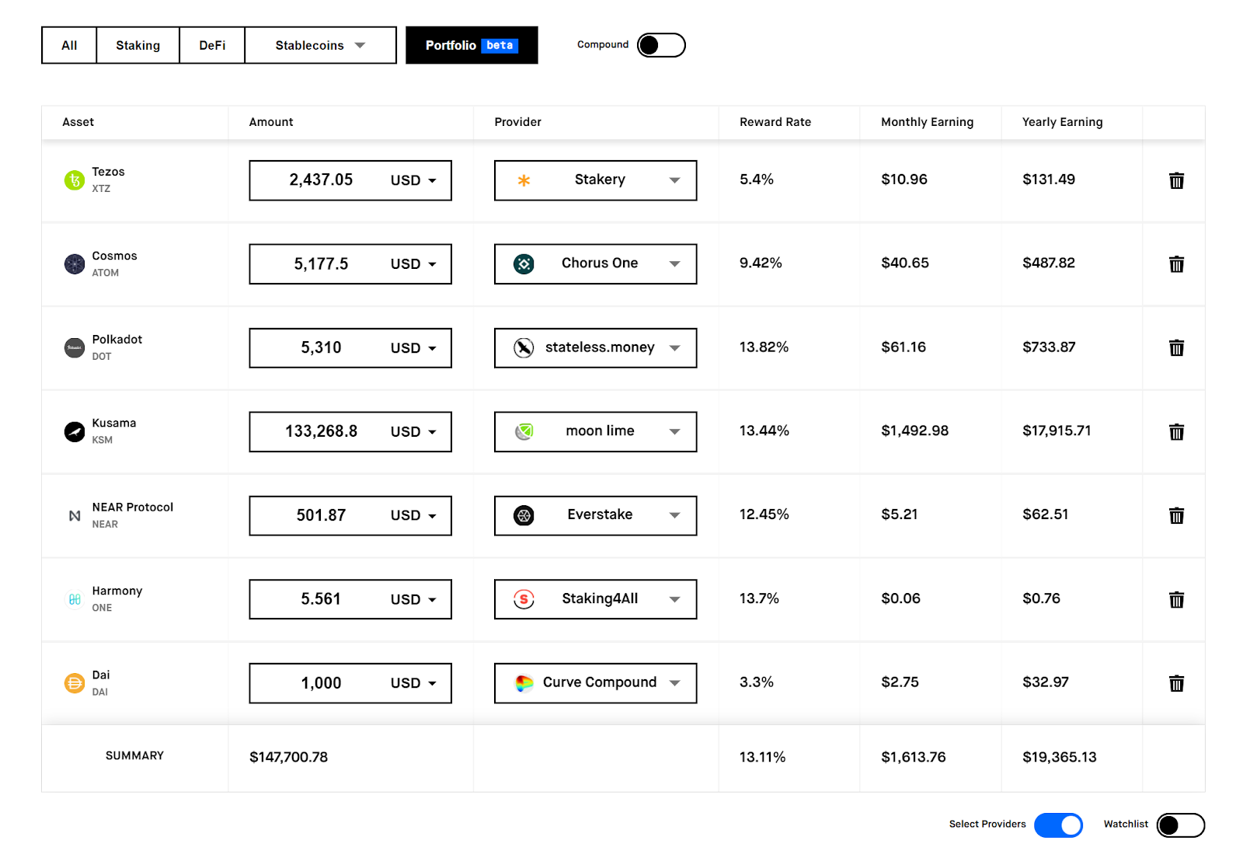This screenshot has width=1243, height=865.
Task: Click the summary total $147,700.78
Action: (288, 757)
